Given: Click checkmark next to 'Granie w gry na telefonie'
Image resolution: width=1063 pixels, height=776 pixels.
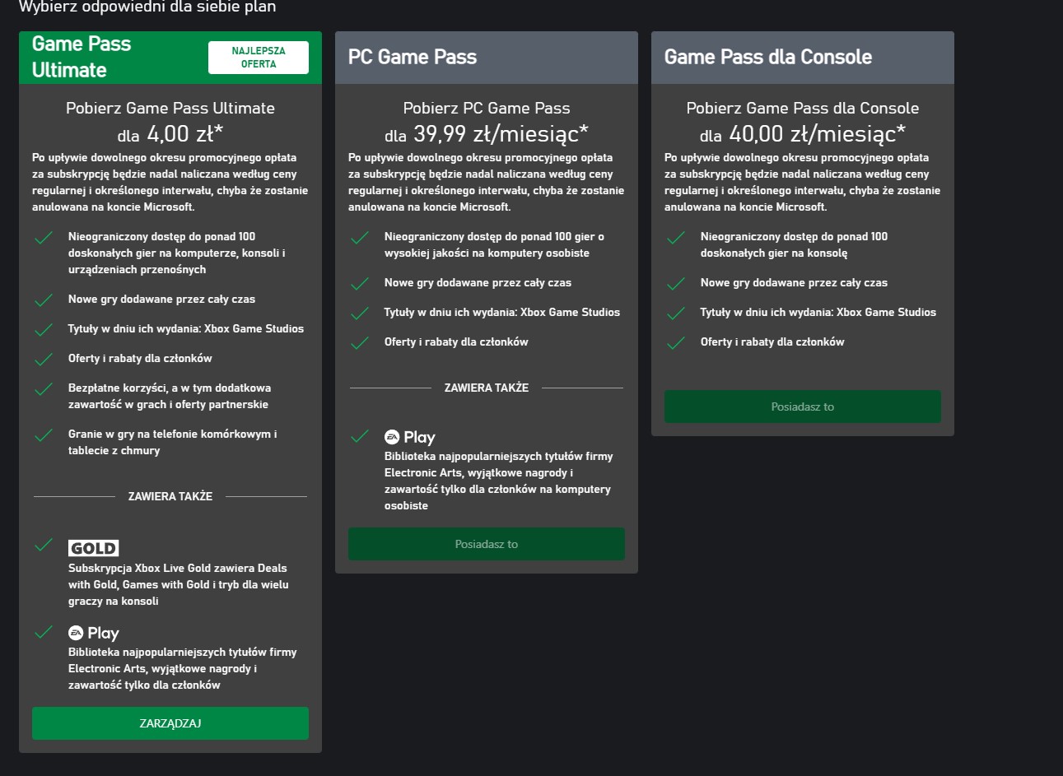Looking at the screenshot, I should pyautogui.click(x=44, y=435).
